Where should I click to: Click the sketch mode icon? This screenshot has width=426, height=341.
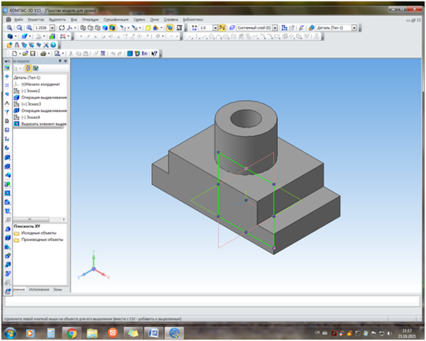[x=284, y=28]
